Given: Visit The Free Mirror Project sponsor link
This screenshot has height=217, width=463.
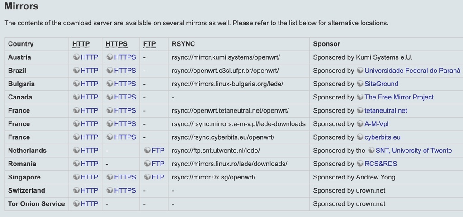Looking at the screenshot, I should tap(399, 97).
